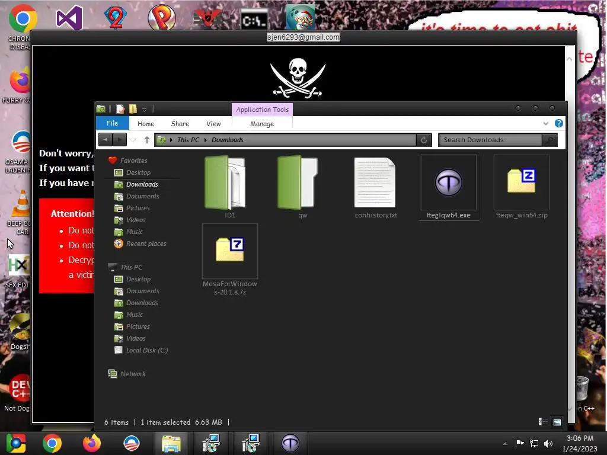This screenshot has height=455, width=607.
Task: Click the Forward navigation arrow
Action: (120, 140)
